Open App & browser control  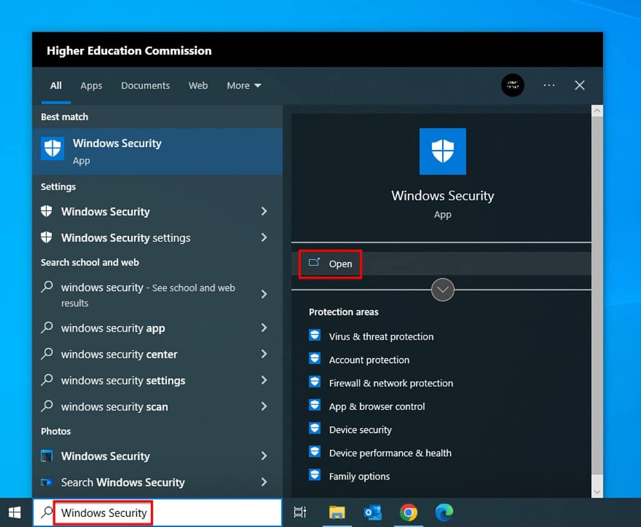[x=377, y=406]
